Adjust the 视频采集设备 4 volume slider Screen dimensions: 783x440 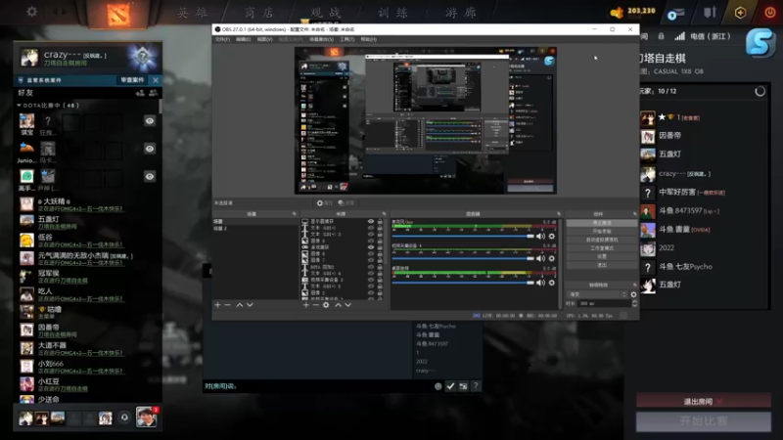click(x=463, y=258)
